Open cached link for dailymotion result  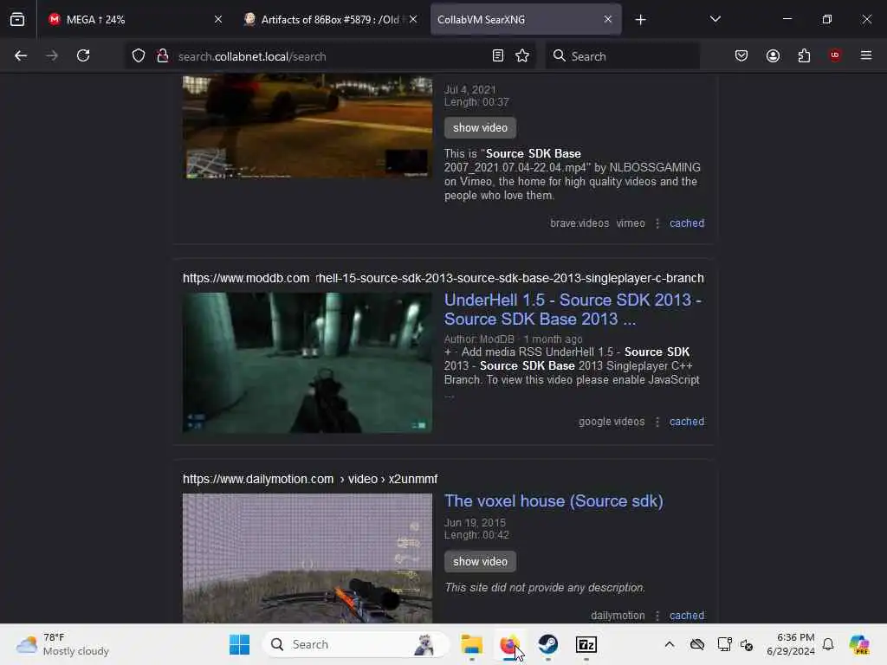(686, 616)
